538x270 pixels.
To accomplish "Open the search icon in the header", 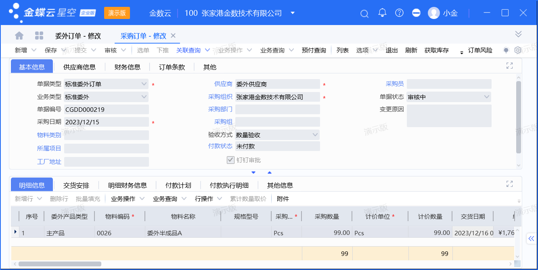I will point(364,13).
